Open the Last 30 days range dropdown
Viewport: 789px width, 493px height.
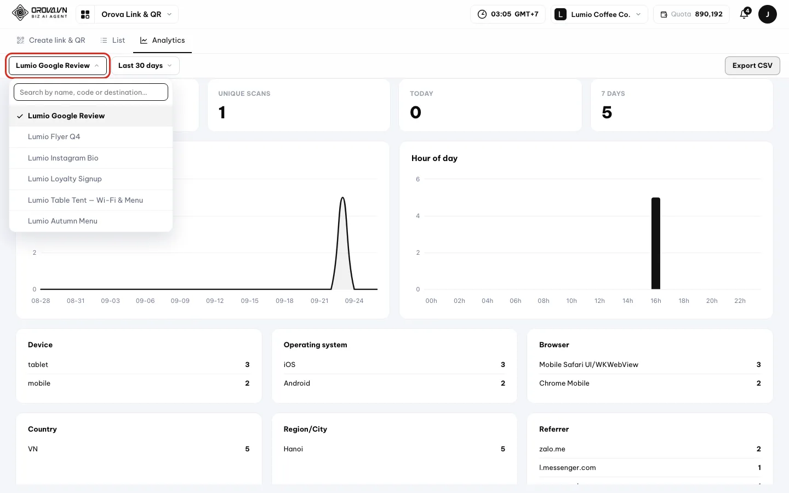(145, 66)
